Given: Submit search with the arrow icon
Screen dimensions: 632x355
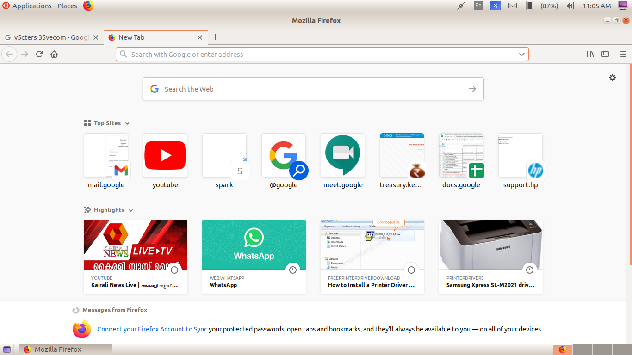Looking at the screenshot, I should pos(472,89).
